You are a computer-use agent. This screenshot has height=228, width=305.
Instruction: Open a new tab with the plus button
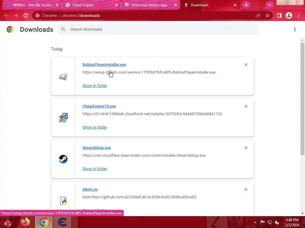tap(246, 5)
